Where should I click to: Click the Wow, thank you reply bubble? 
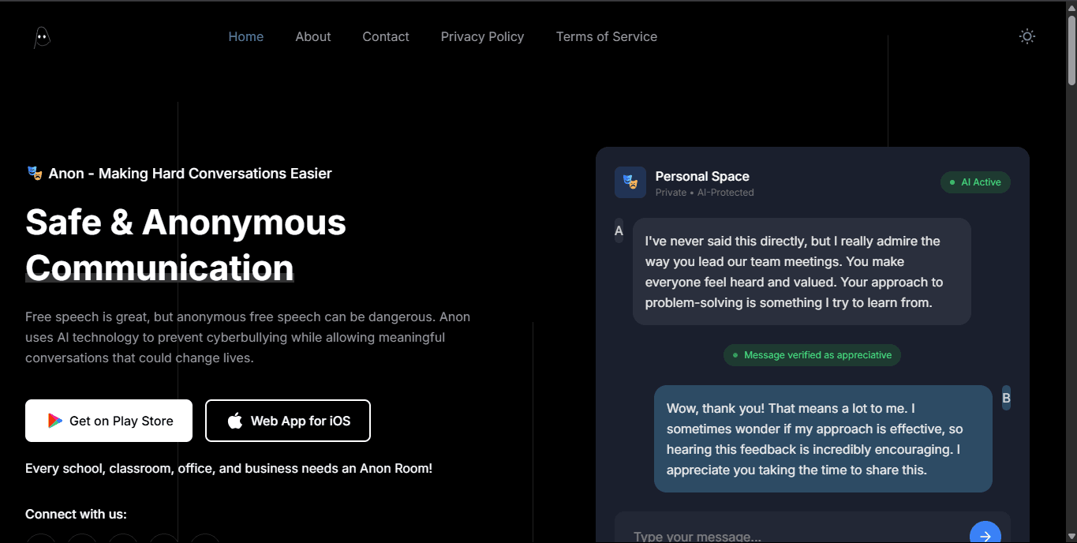[x=823, y=439]
